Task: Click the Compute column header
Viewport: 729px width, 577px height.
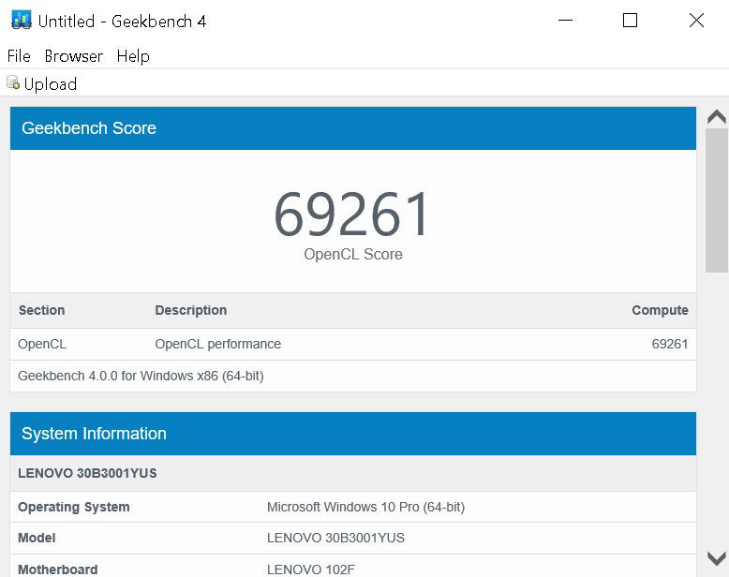Action: (660, 310)
